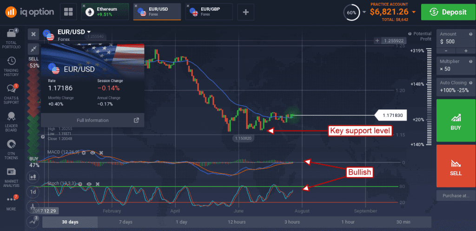This screenshot has width=476, height=231.
Task: Open MACD indicator settings gear
Action: point(84,153)
